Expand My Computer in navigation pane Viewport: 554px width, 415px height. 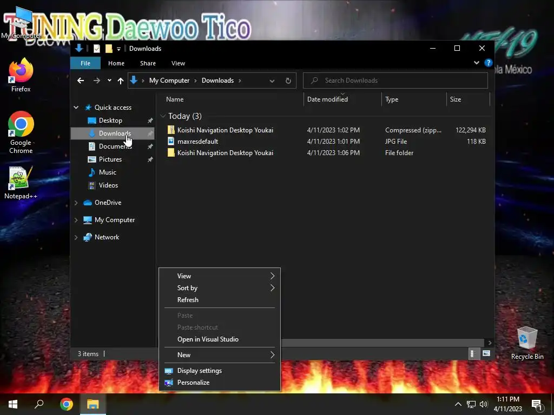(x=76, y=220)
